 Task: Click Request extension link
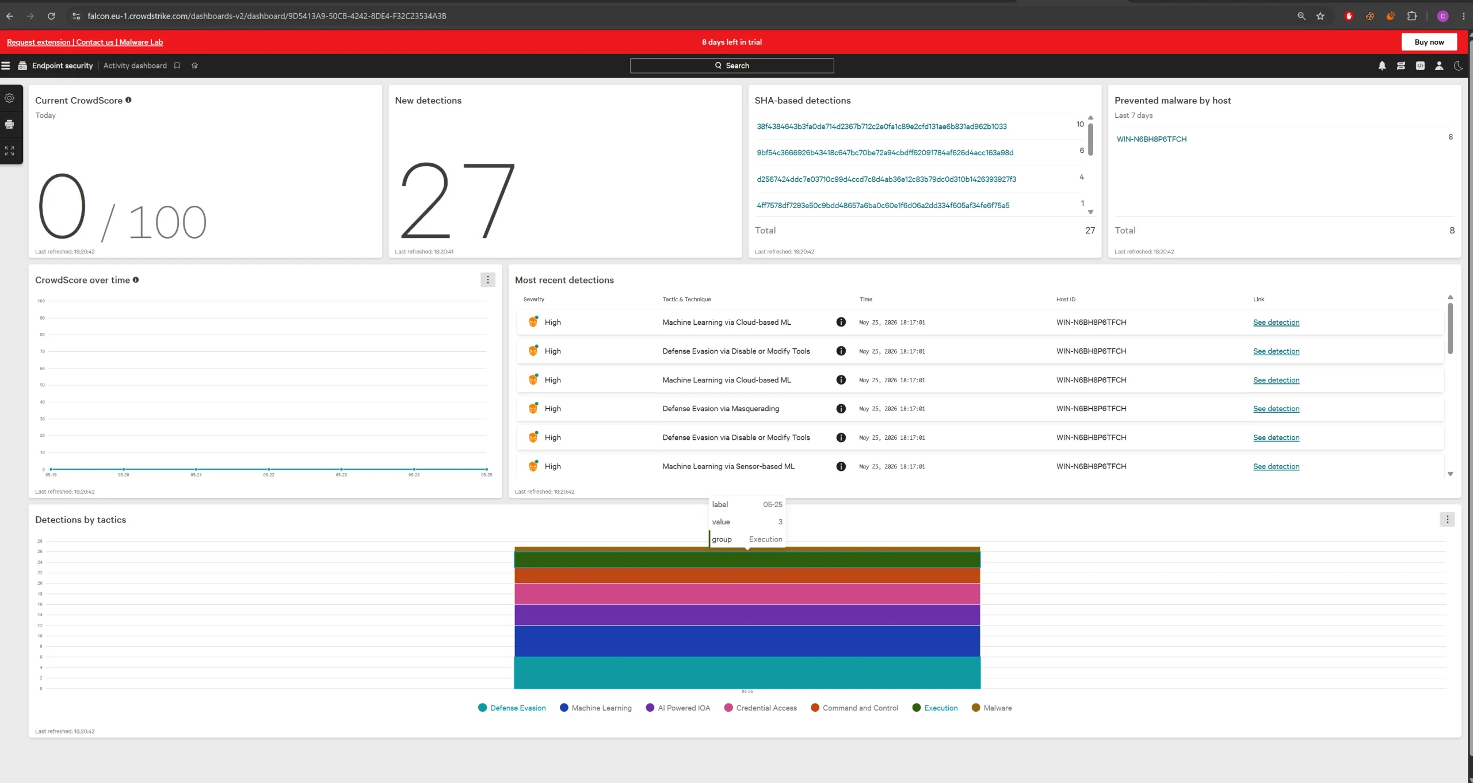[x=39, y=42]
